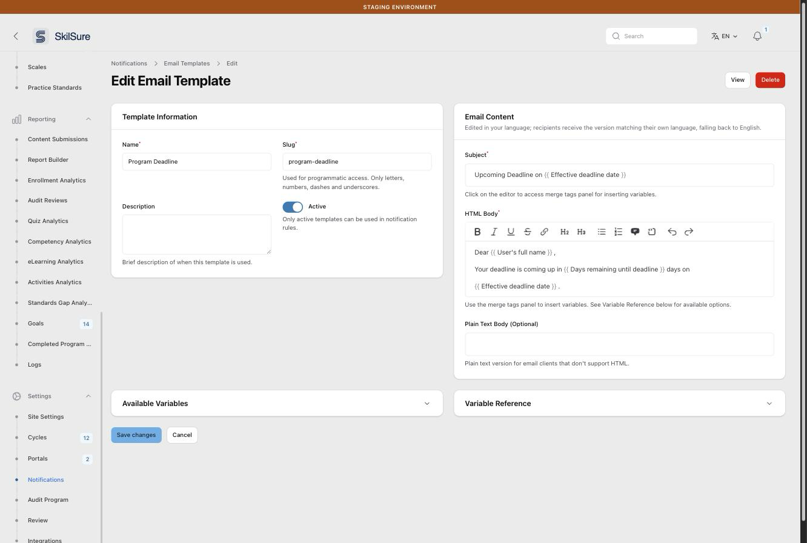This screenshot has width=807, height=543.
Task: Collapse the Reporting sidebar section
Action: (88, 119)
